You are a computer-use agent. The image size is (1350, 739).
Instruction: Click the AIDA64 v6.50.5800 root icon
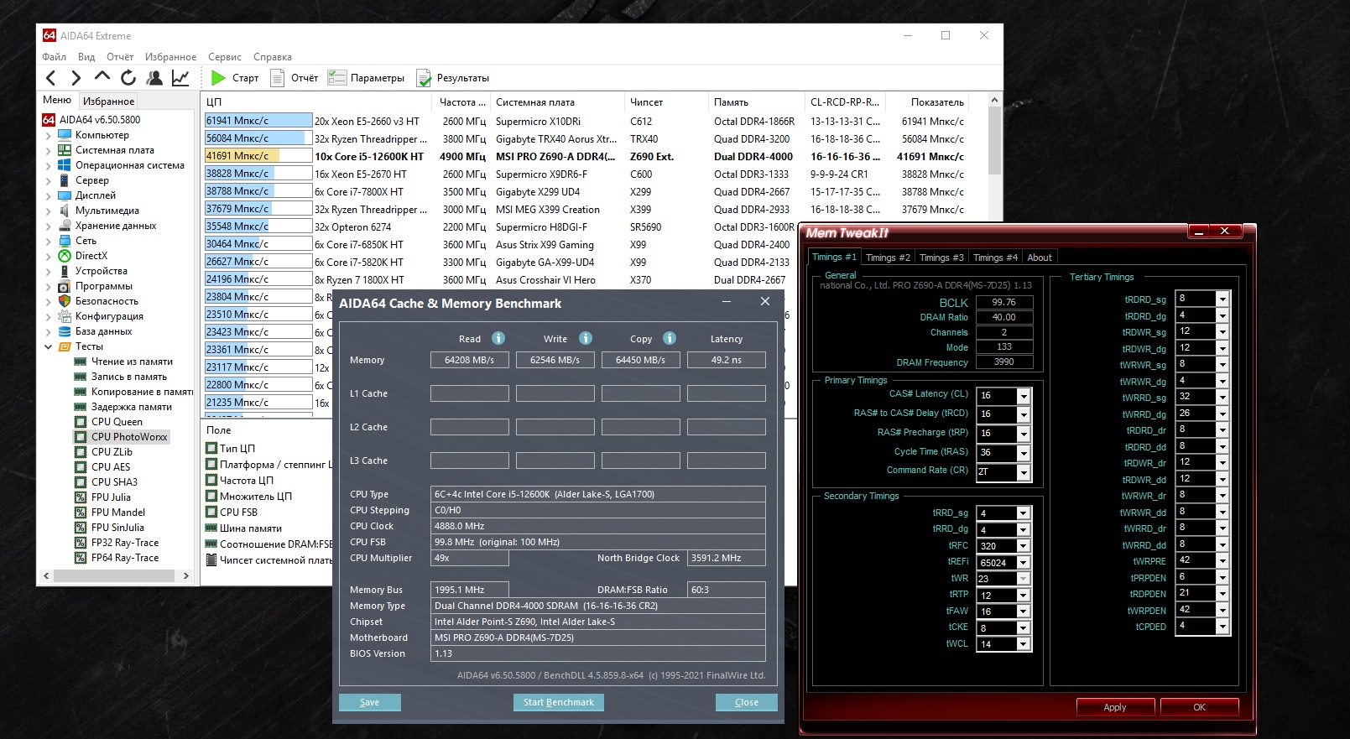tap(49, 120)
